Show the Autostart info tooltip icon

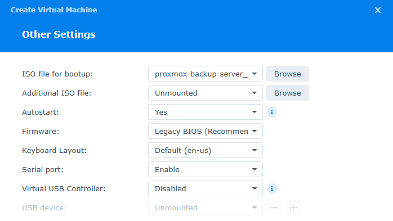point(272,112)
